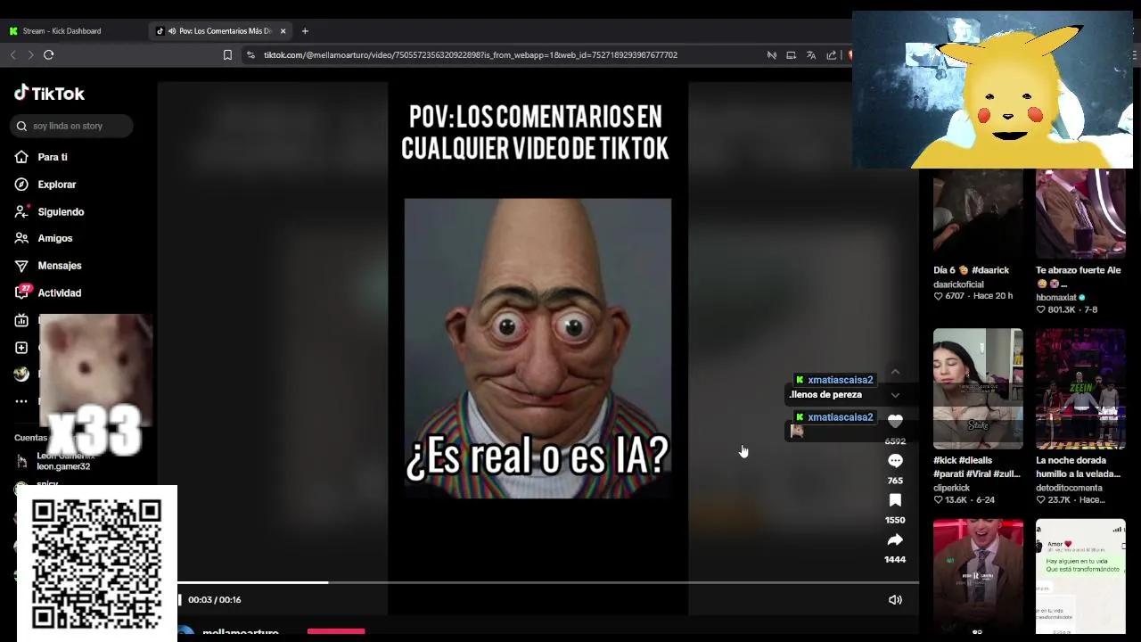
Task: Click the cast screen icon in address bar
Action: [x=791, y=55]
